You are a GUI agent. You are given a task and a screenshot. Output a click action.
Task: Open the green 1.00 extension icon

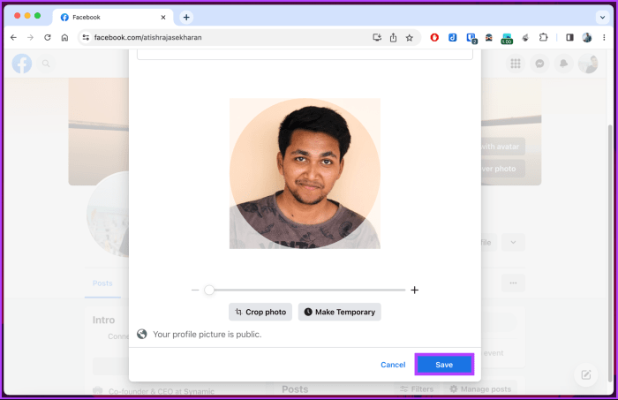507,38
